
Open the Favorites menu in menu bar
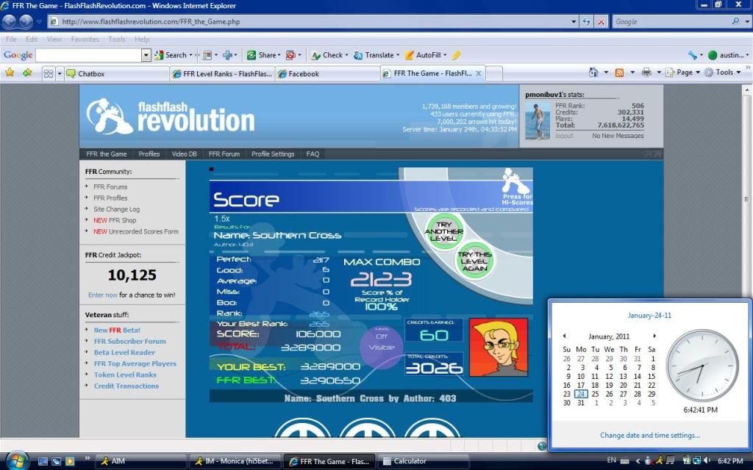click(85, 39)
